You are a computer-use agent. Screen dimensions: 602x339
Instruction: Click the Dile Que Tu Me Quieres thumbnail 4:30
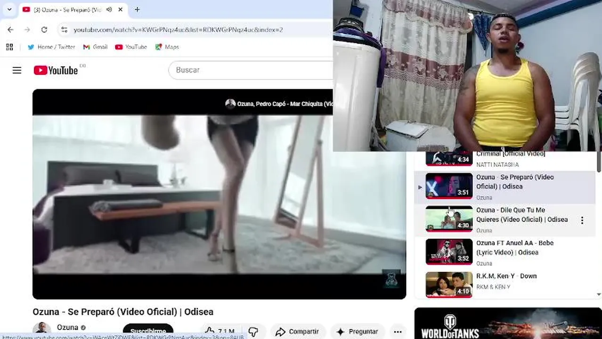point(449,219)
